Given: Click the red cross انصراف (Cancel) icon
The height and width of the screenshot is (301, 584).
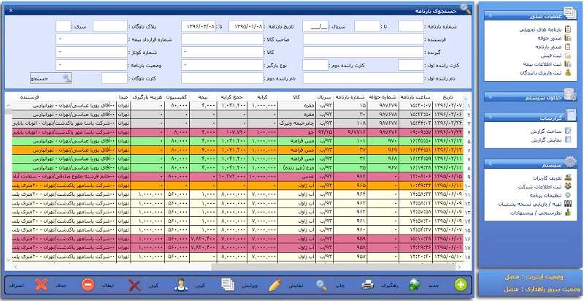Looking at the screenshot, I should pos(42,285).
